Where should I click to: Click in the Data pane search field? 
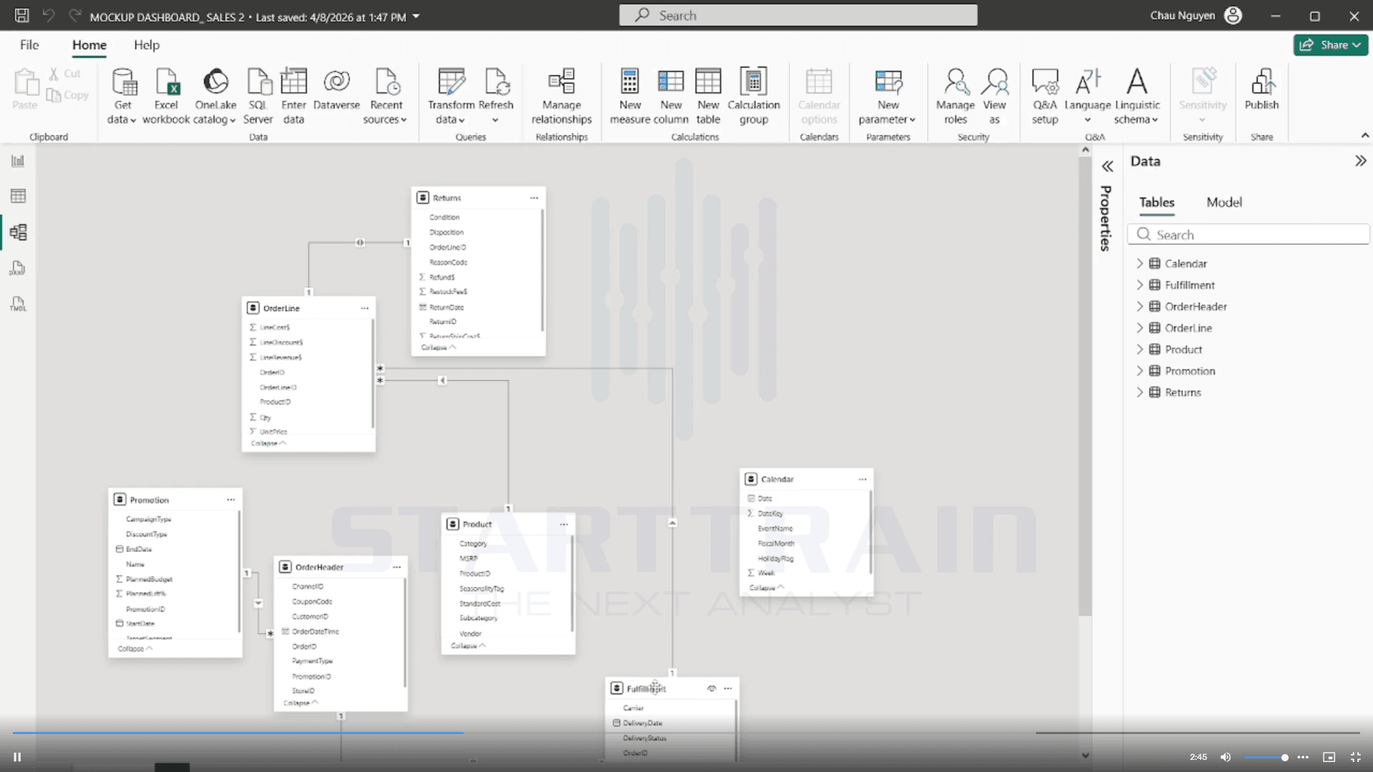coord(1249,235)
